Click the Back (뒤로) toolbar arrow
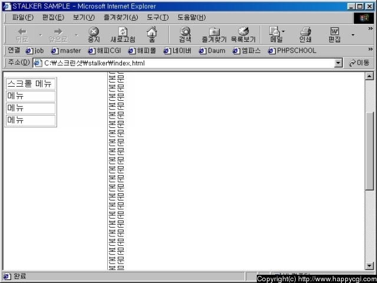This screenshot has height=283, width=377. (x=22, y=35)
